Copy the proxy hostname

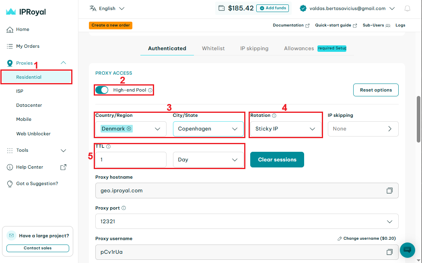(x=389, y=190)
